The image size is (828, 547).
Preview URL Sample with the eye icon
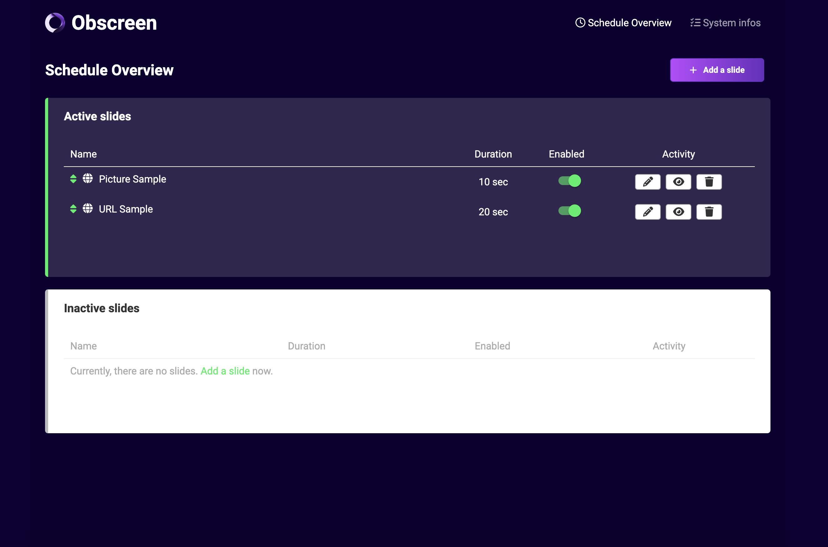(x=678, y=212)
